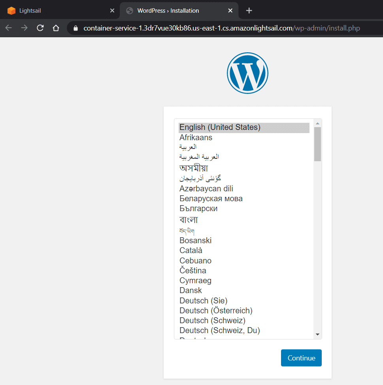Screen dimensions: 383x385
Task: Select گؤنئی آذربایجان language option
Action: click(x=244, y=179)
